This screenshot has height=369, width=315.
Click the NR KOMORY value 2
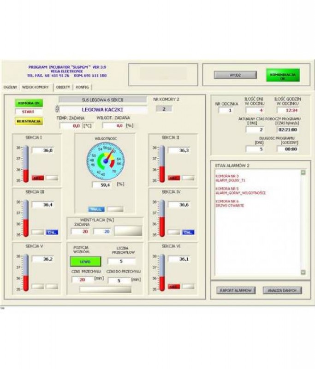pyautogui.click(x=164, y=109)
